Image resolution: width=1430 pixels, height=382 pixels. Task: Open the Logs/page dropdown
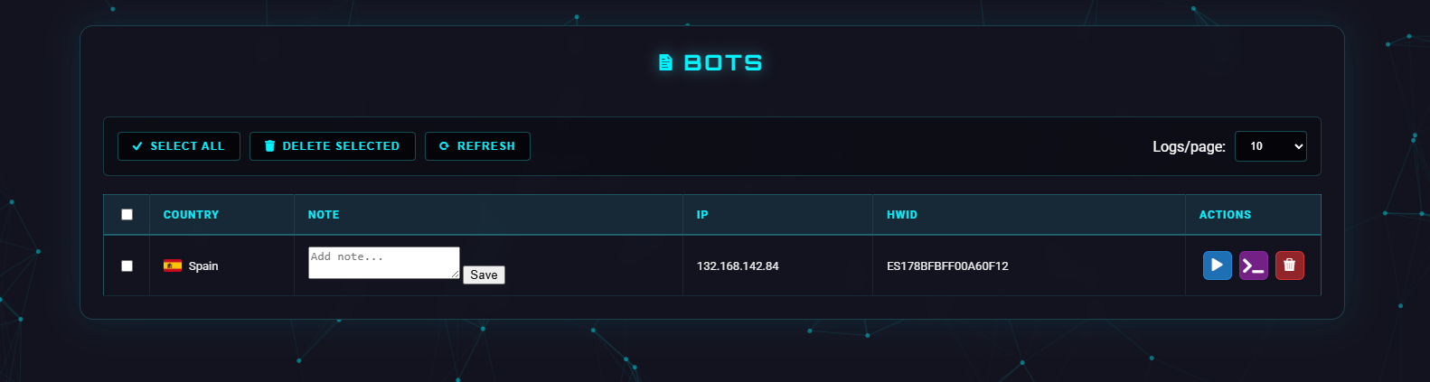1271,146
